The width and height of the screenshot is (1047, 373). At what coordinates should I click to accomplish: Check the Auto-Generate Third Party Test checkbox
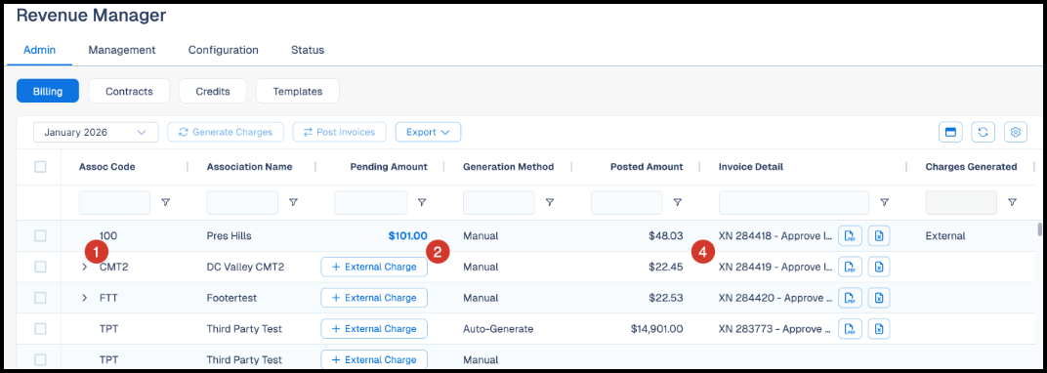(40, 329)
